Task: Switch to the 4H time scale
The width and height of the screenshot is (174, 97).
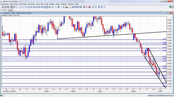Action: pyautogui.click(x=42, y=7)
